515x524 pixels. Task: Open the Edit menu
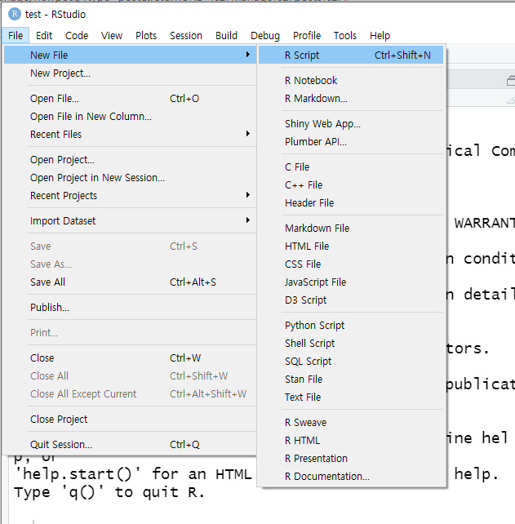pyautogui.click(x=44, y=35)
